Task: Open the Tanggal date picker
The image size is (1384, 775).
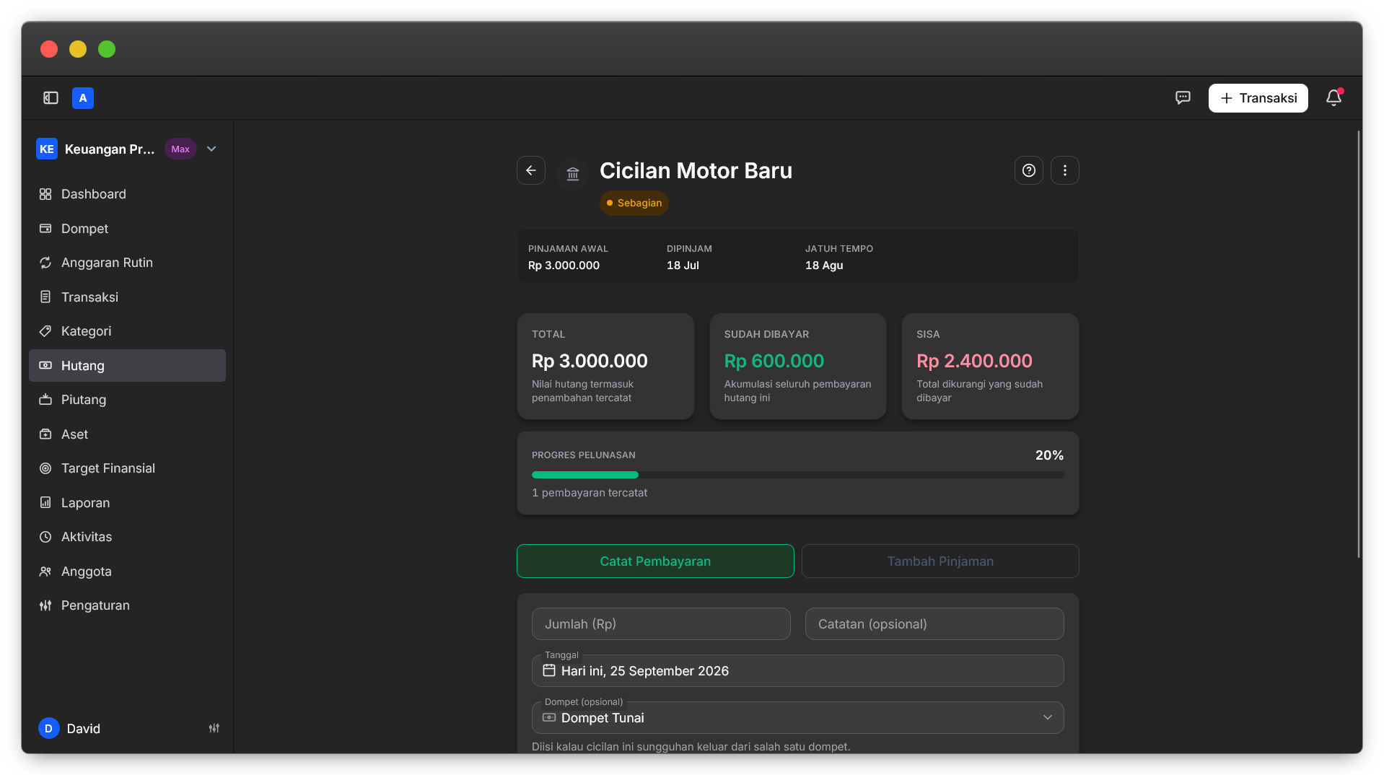Action: tap(797, 670)
